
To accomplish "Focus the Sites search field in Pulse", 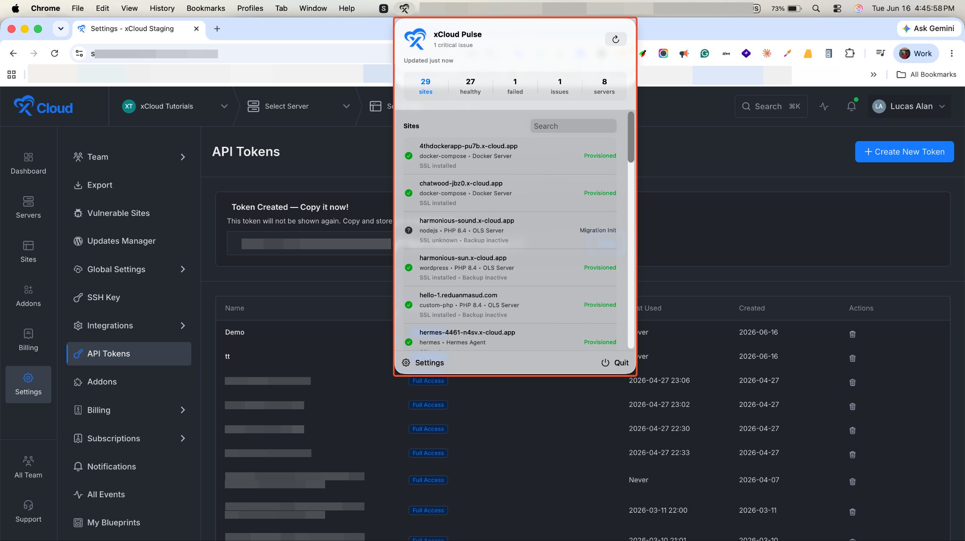I will coord(573,126).
